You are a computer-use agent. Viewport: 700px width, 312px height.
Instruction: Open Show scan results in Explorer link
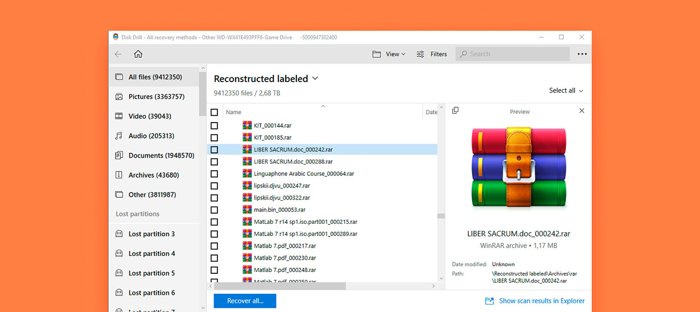535,301
